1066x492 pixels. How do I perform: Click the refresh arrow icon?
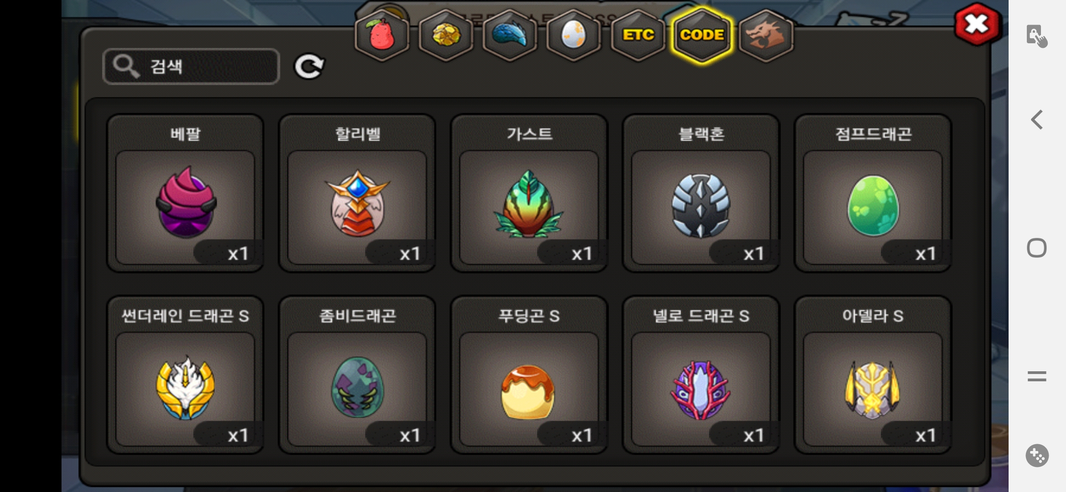[309, 67]
